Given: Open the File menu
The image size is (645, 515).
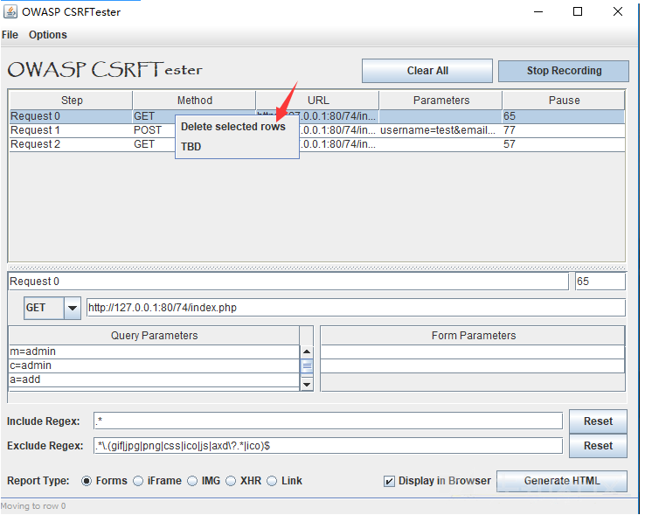Looking at the screenshot, I should pos(10,35).
